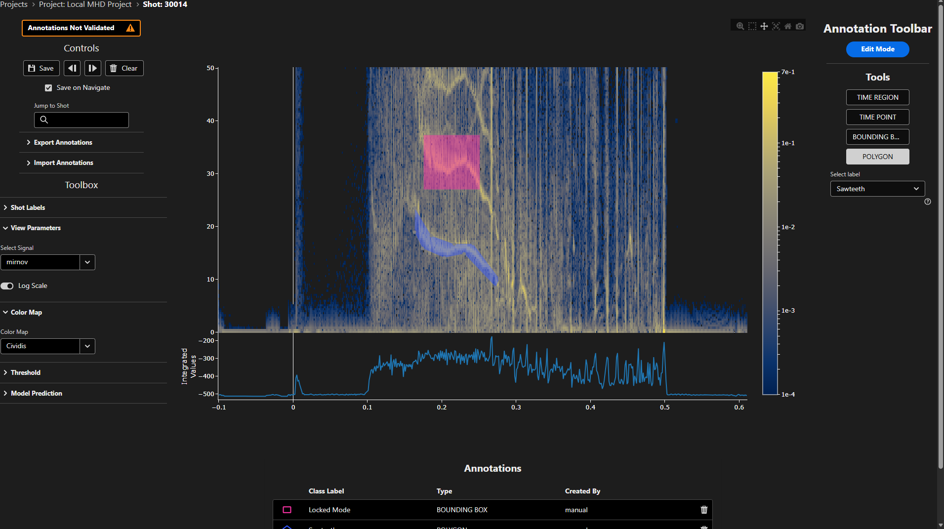Select the plot zoom tool icon
944x529 pixels.
[x=740, y=26]
